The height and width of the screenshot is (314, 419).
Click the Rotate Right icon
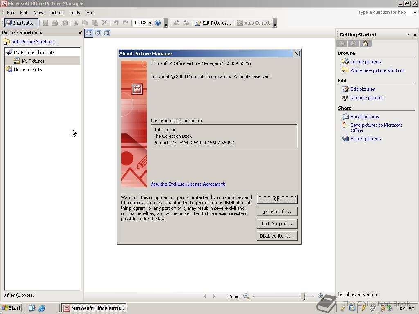[186, 23]
